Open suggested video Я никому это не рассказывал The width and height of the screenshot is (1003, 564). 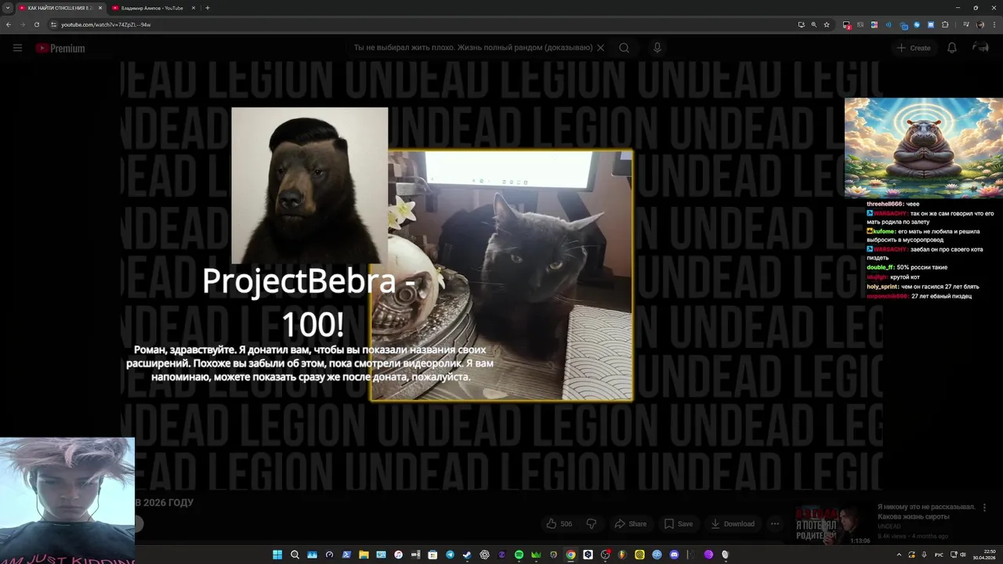(926, 512)
